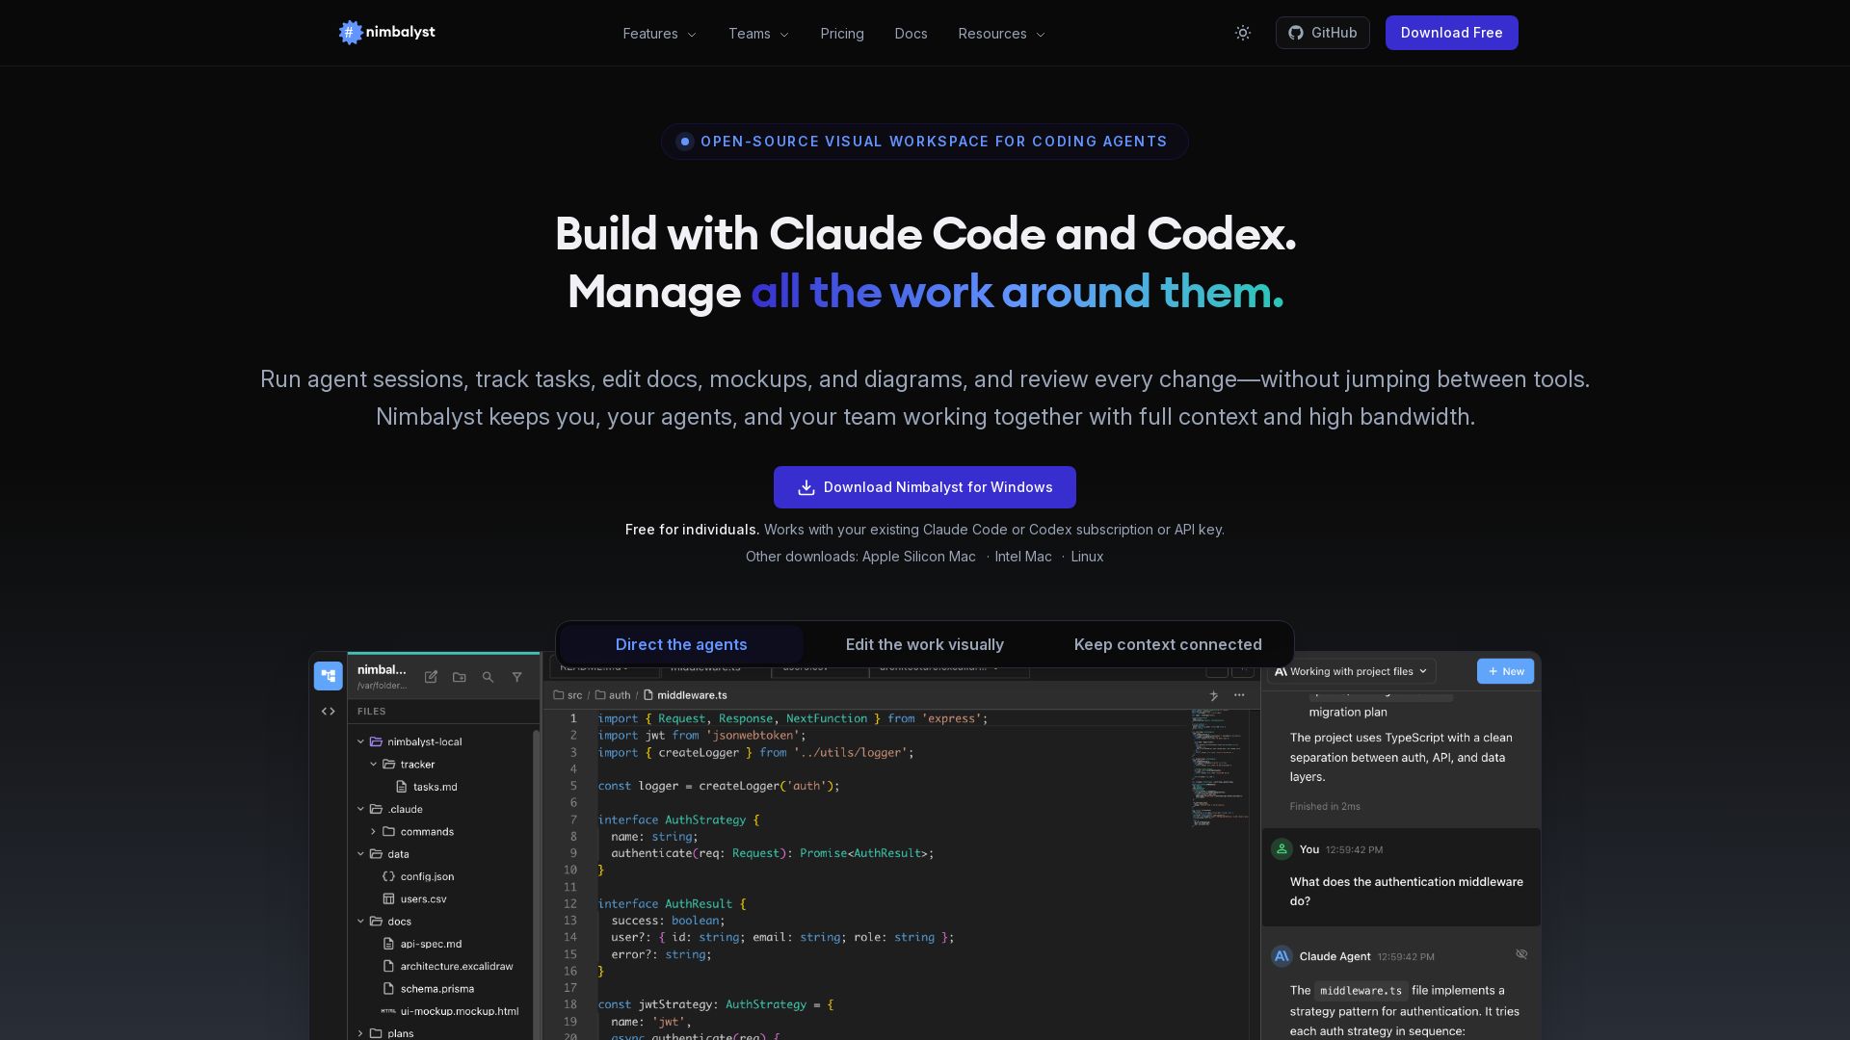
Task: Click the src breadcrumb folder
Action: pos(568,695)
